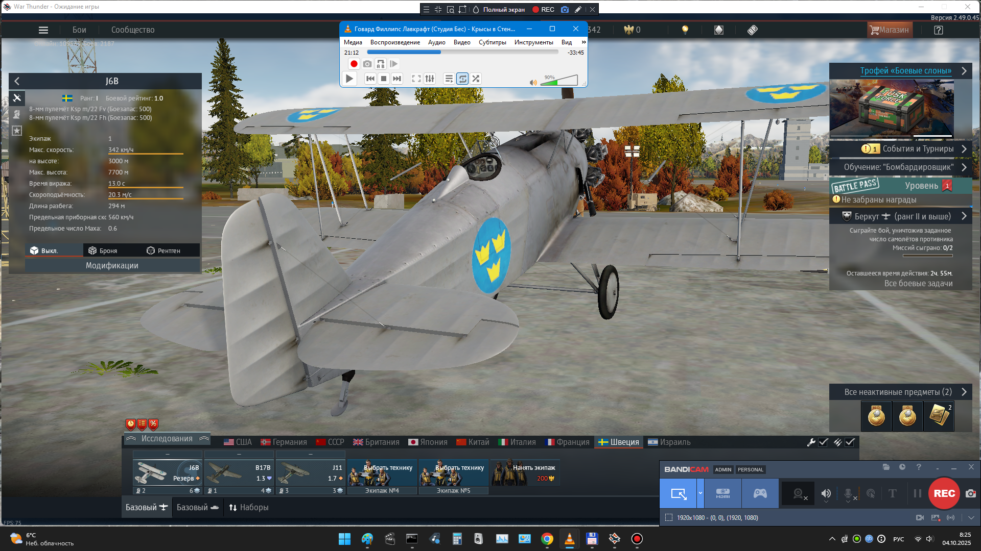Viewport: 981px width, 551px height.
Task: Select Bandicam HDMI device recording mode
Action: (722, 493)
